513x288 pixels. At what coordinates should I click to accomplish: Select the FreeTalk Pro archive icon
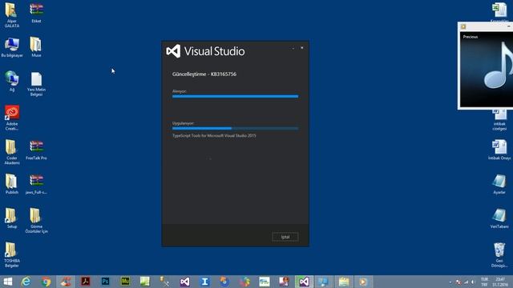click(36, 150)
